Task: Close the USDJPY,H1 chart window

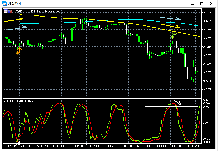Action: 211,4
